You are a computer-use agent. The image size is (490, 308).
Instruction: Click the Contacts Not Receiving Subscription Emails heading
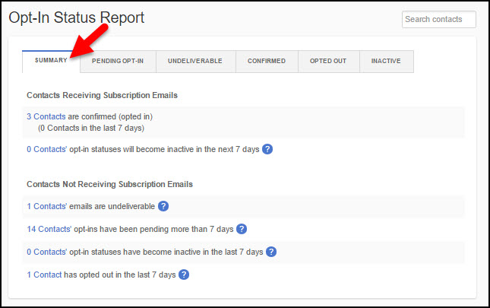tap(109, 184)
